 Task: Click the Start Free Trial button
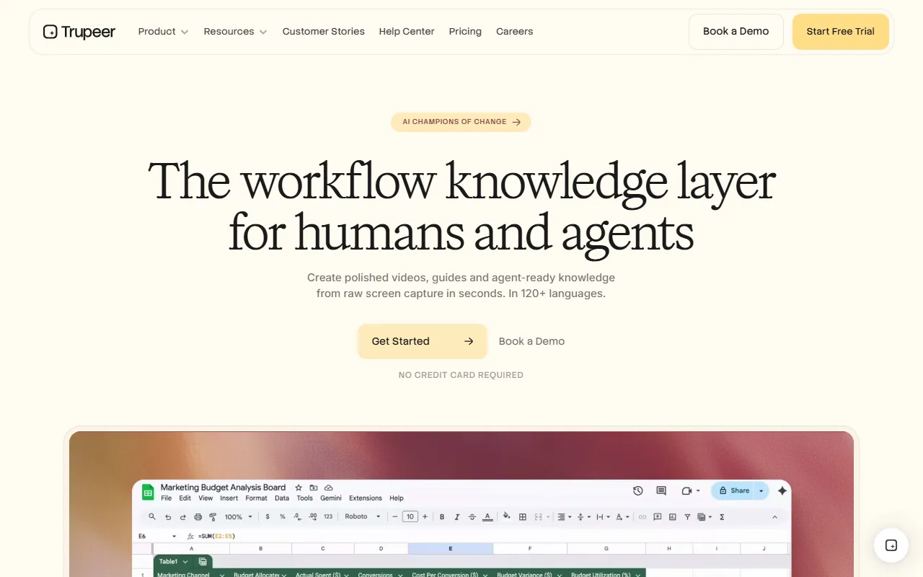click(x=840, y=32)
